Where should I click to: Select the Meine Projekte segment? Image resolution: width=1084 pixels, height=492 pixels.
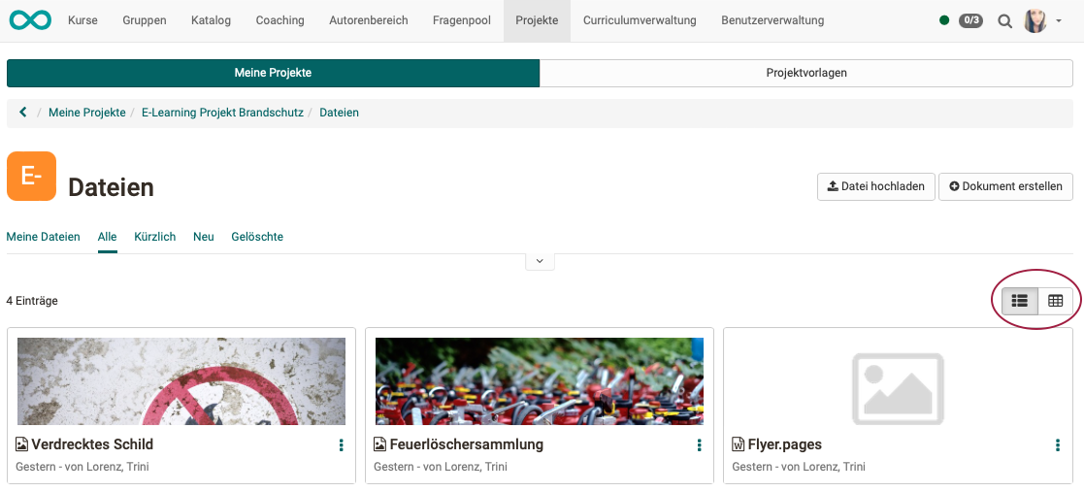273,73
